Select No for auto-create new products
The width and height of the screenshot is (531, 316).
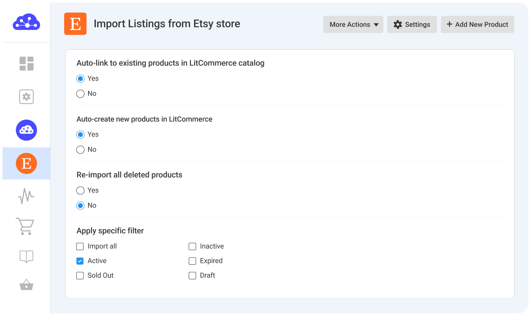tap(81, 149)
